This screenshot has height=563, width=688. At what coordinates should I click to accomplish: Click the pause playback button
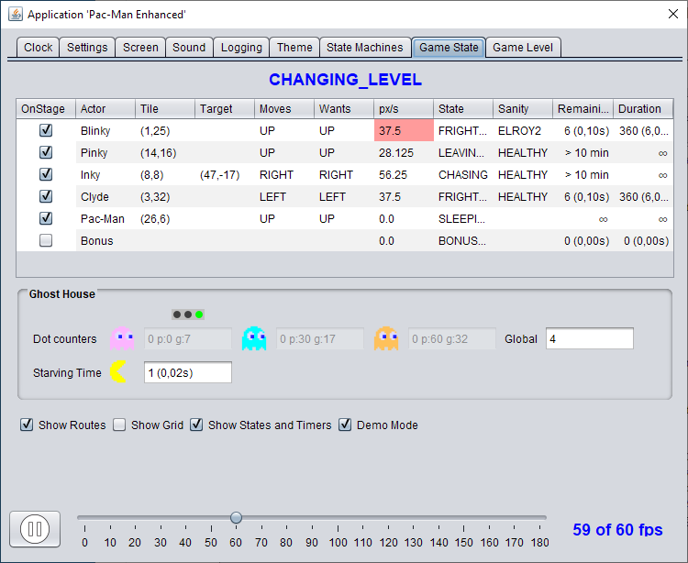pos(35,529)
